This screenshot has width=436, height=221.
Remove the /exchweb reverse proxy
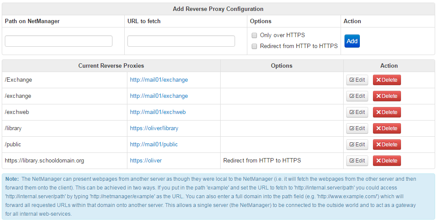[387, 112]
